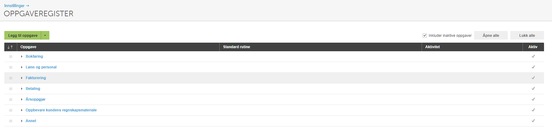Toggle the Aktiv checkmark for Bokføring
Screen dimensions: 552x135
[x=533, y=56]
